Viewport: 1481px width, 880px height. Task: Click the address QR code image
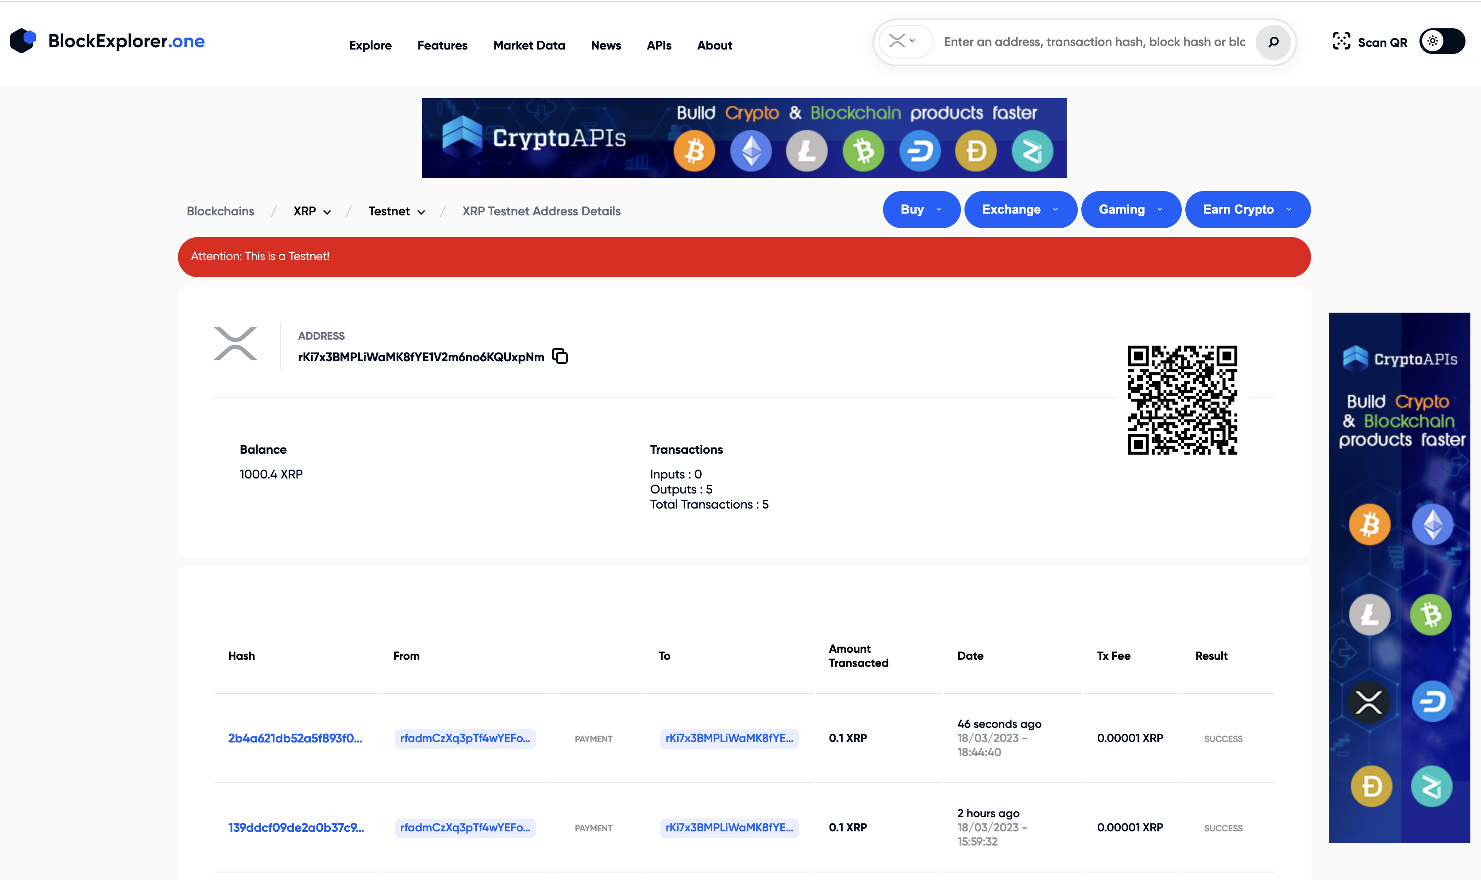tap(1182, 400)
